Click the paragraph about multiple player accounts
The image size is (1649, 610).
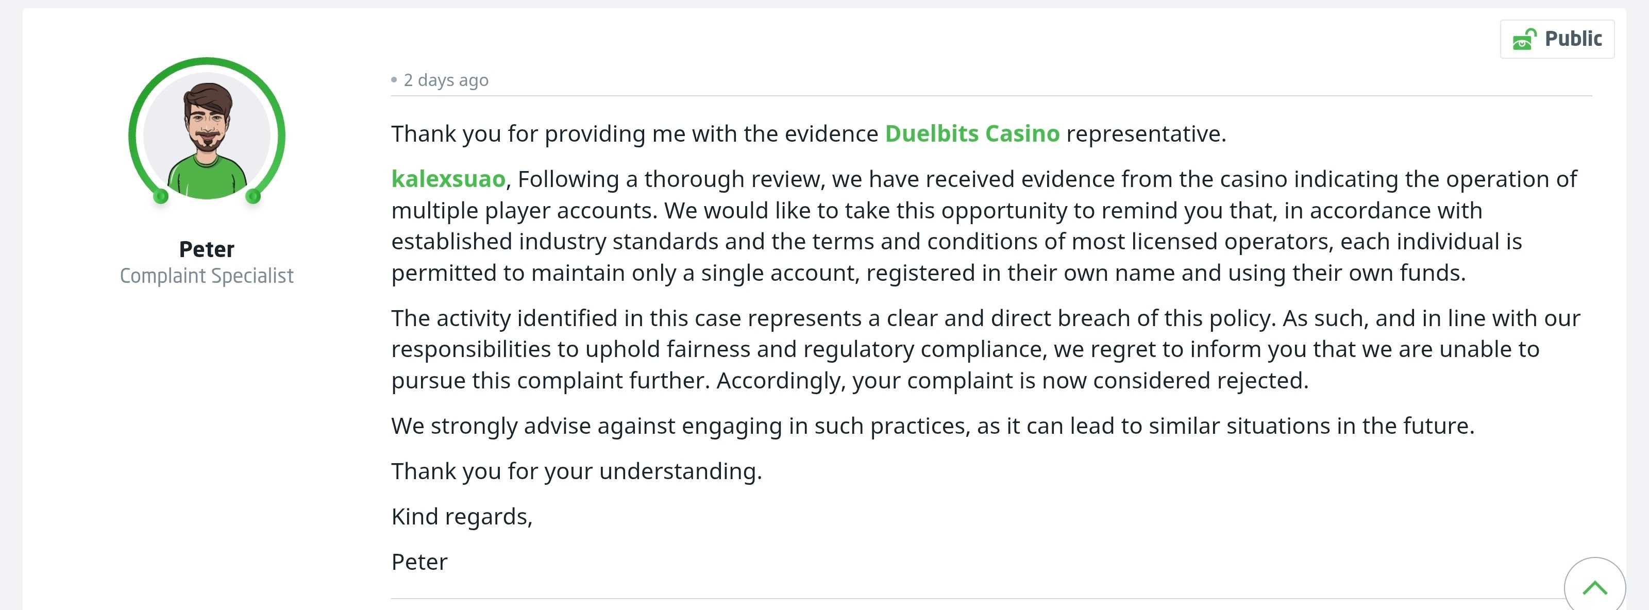click(986, 226)
